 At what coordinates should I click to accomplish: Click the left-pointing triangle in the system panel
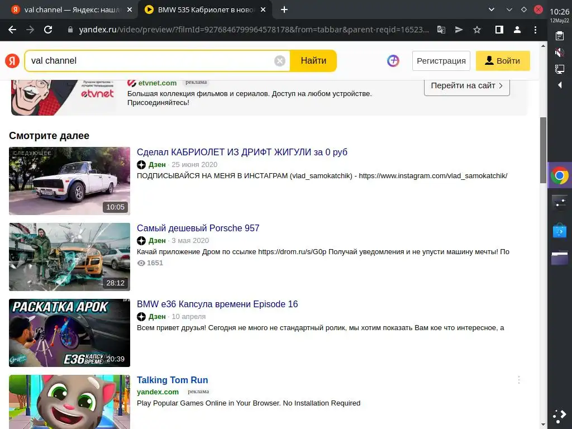(560, 85)
